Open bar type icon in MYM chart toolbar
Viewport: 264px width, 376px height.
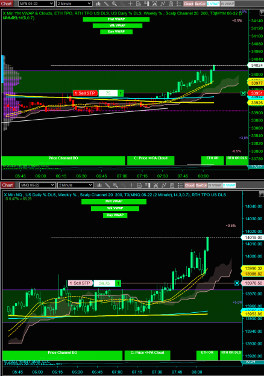[x=98, y=4]
